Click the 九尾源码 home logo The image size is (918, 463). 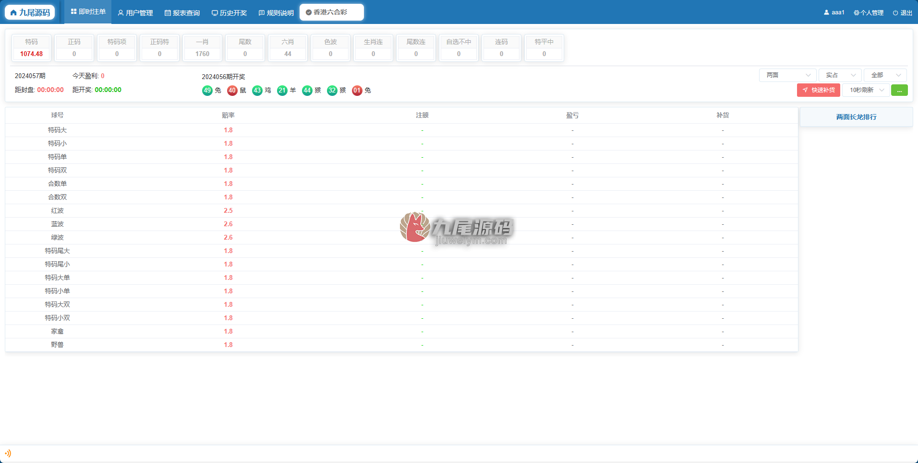tap(30, 12)
